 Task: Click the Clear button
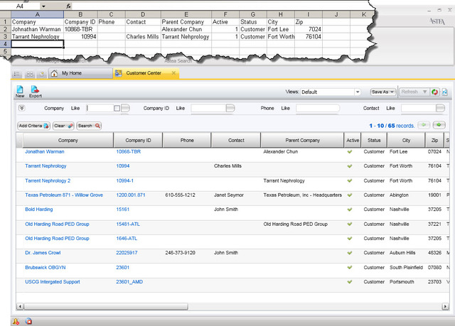coord(63,126)
